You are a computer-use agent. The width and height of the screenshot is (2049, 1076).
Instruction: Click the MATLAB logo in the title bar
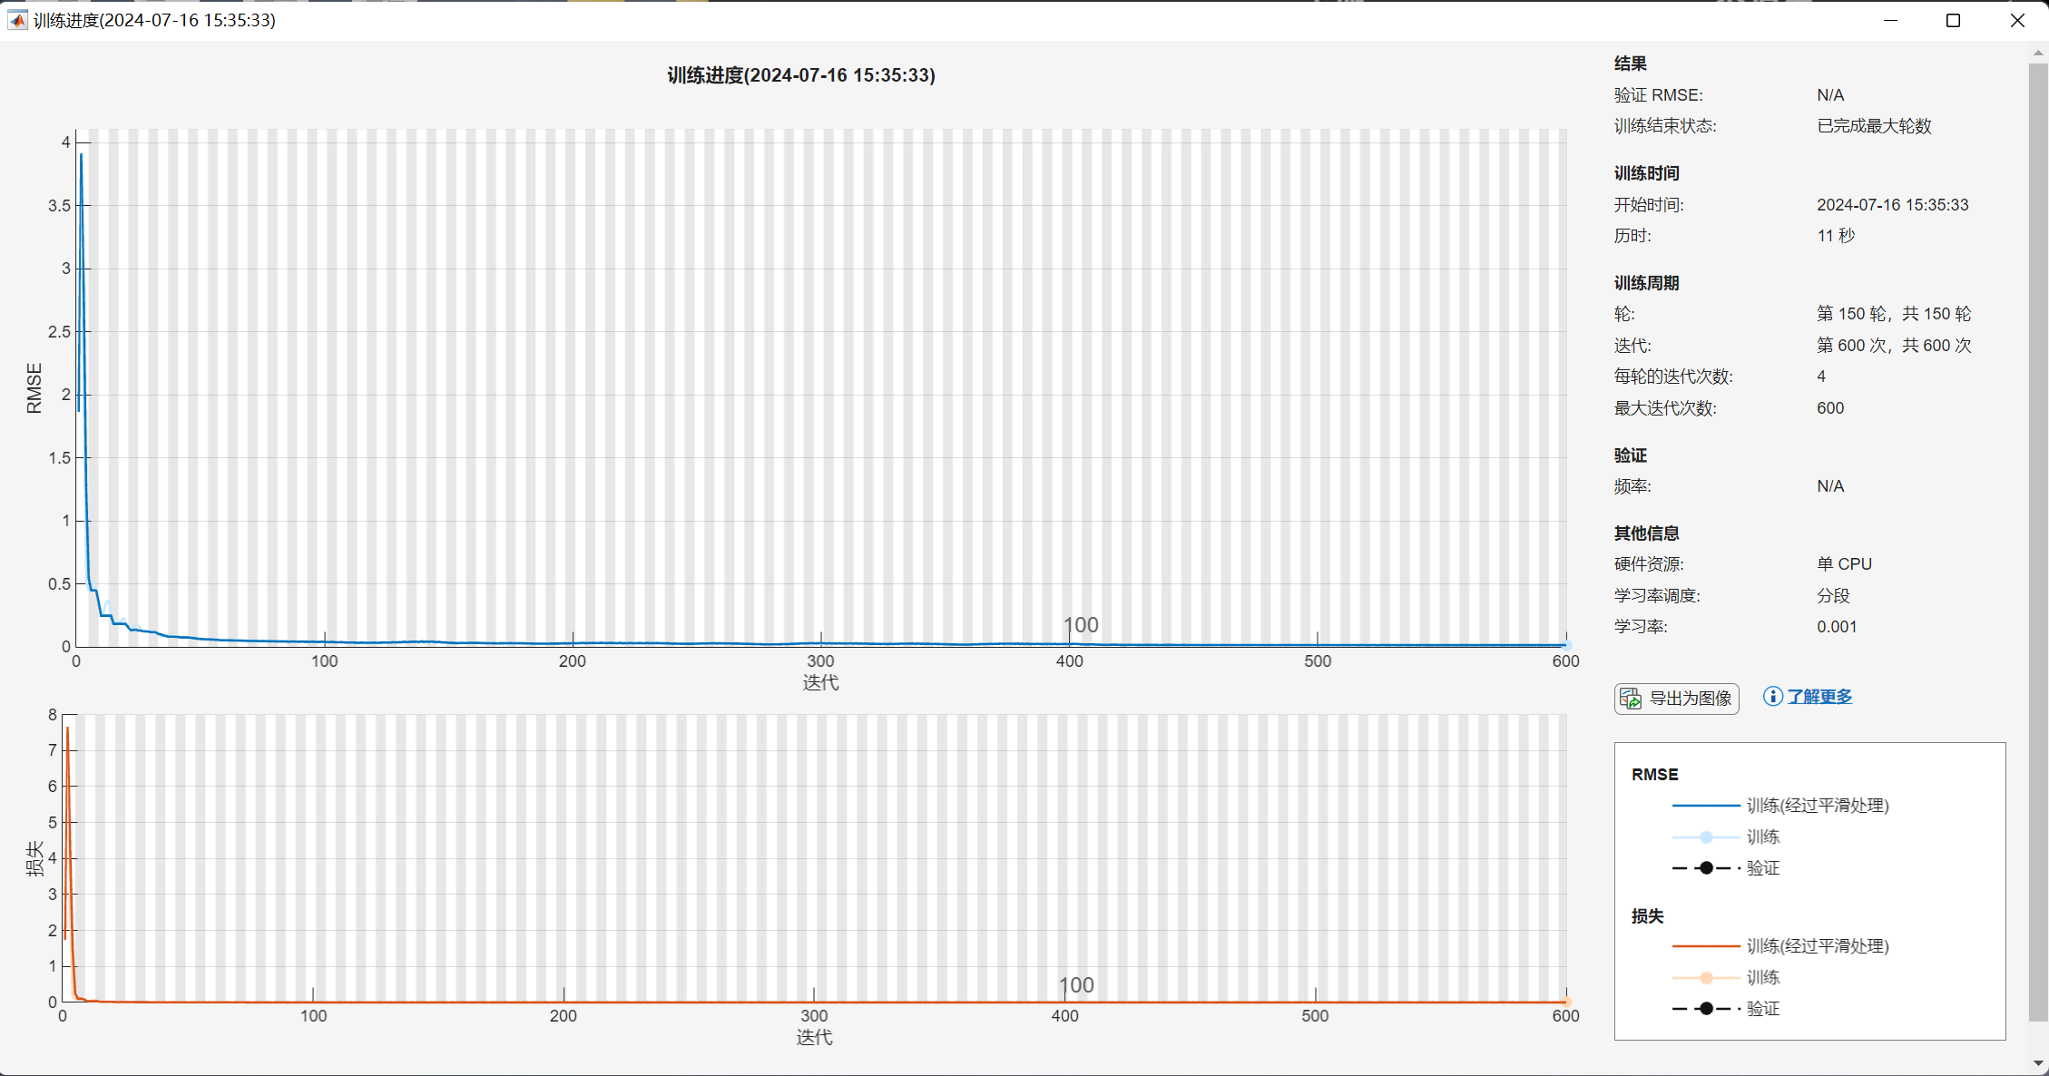coord(17,20)
